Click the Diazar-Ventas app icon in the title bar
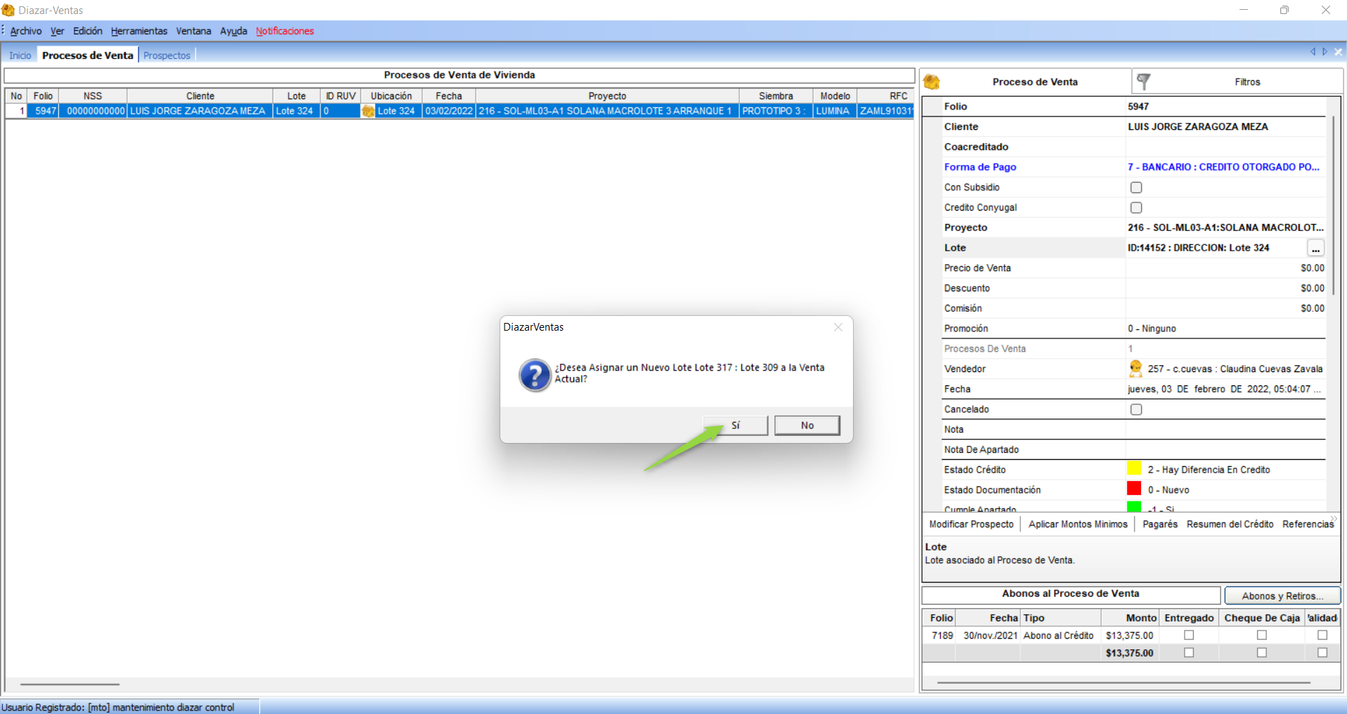 [x=8, y=10]
